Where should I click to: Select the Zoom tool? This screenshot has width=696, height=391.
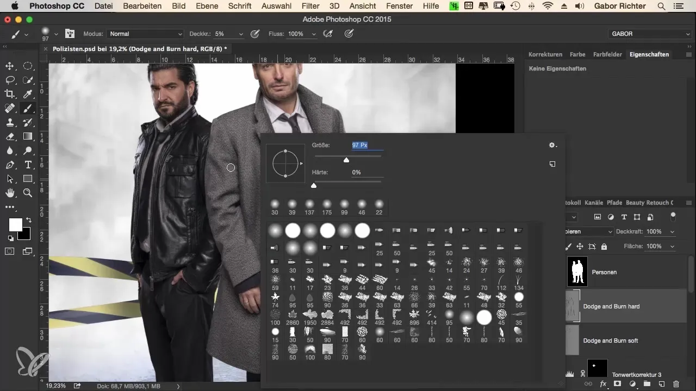28,193
